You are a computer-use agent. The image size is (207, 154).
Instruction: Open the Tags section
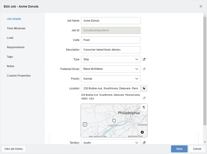[x=10, y=57]
